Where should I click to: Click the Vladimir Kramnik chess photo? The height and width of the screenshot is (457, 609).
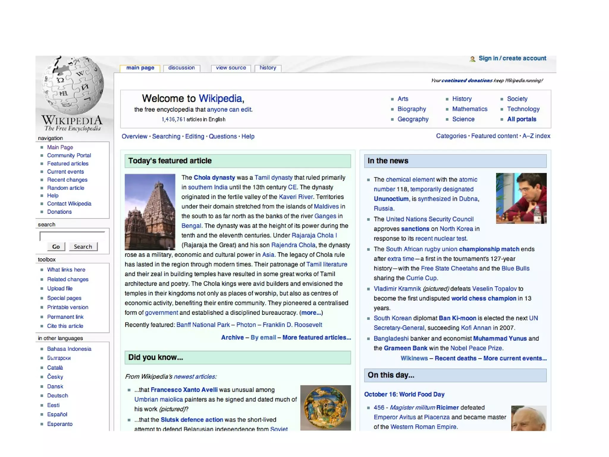[x=521, y=198]
